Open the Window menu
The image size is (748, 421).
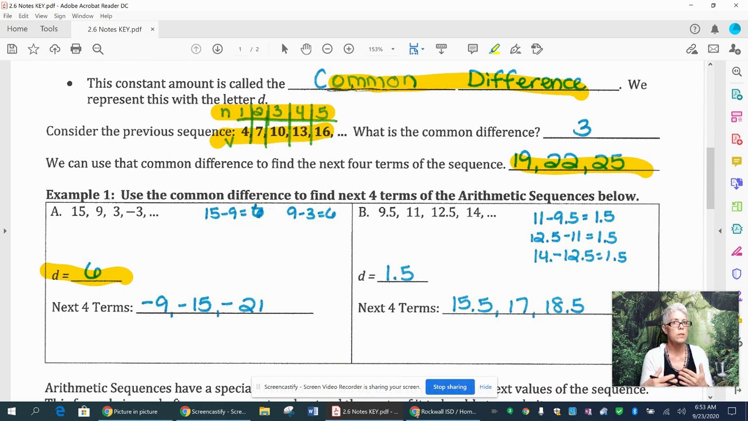click(82, 16)
